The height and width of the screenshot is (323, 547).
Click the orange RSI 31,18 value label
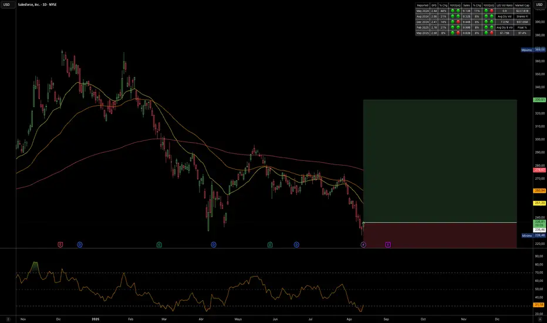tap(540, 305)
